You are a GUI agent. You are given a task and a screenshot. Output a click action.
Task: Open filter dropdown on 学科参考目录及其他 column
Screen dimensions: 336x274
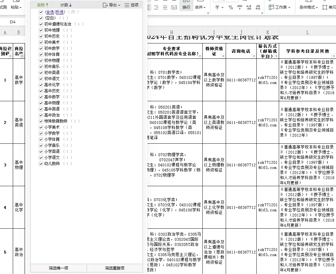[333, 56]
